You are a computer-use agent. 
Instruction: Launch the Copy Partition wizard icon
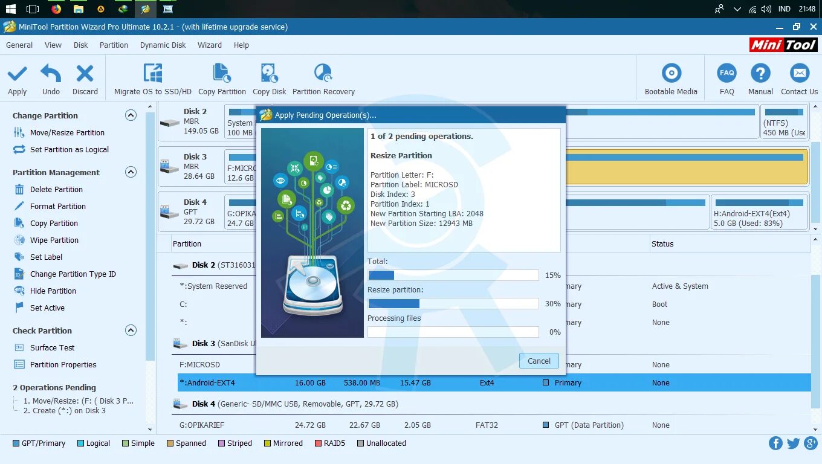[222, 74]
